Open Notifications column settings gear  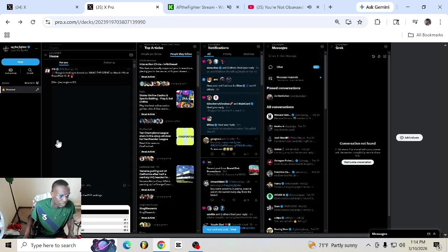click(259, 47)
